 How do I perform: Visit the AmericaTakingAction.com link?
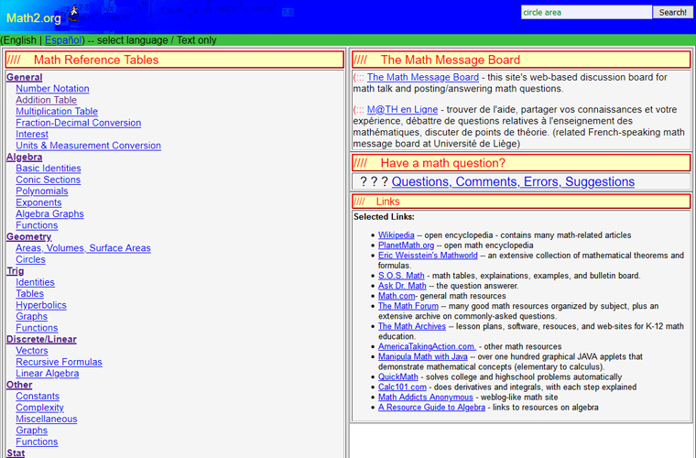click(x=427, y=346)
